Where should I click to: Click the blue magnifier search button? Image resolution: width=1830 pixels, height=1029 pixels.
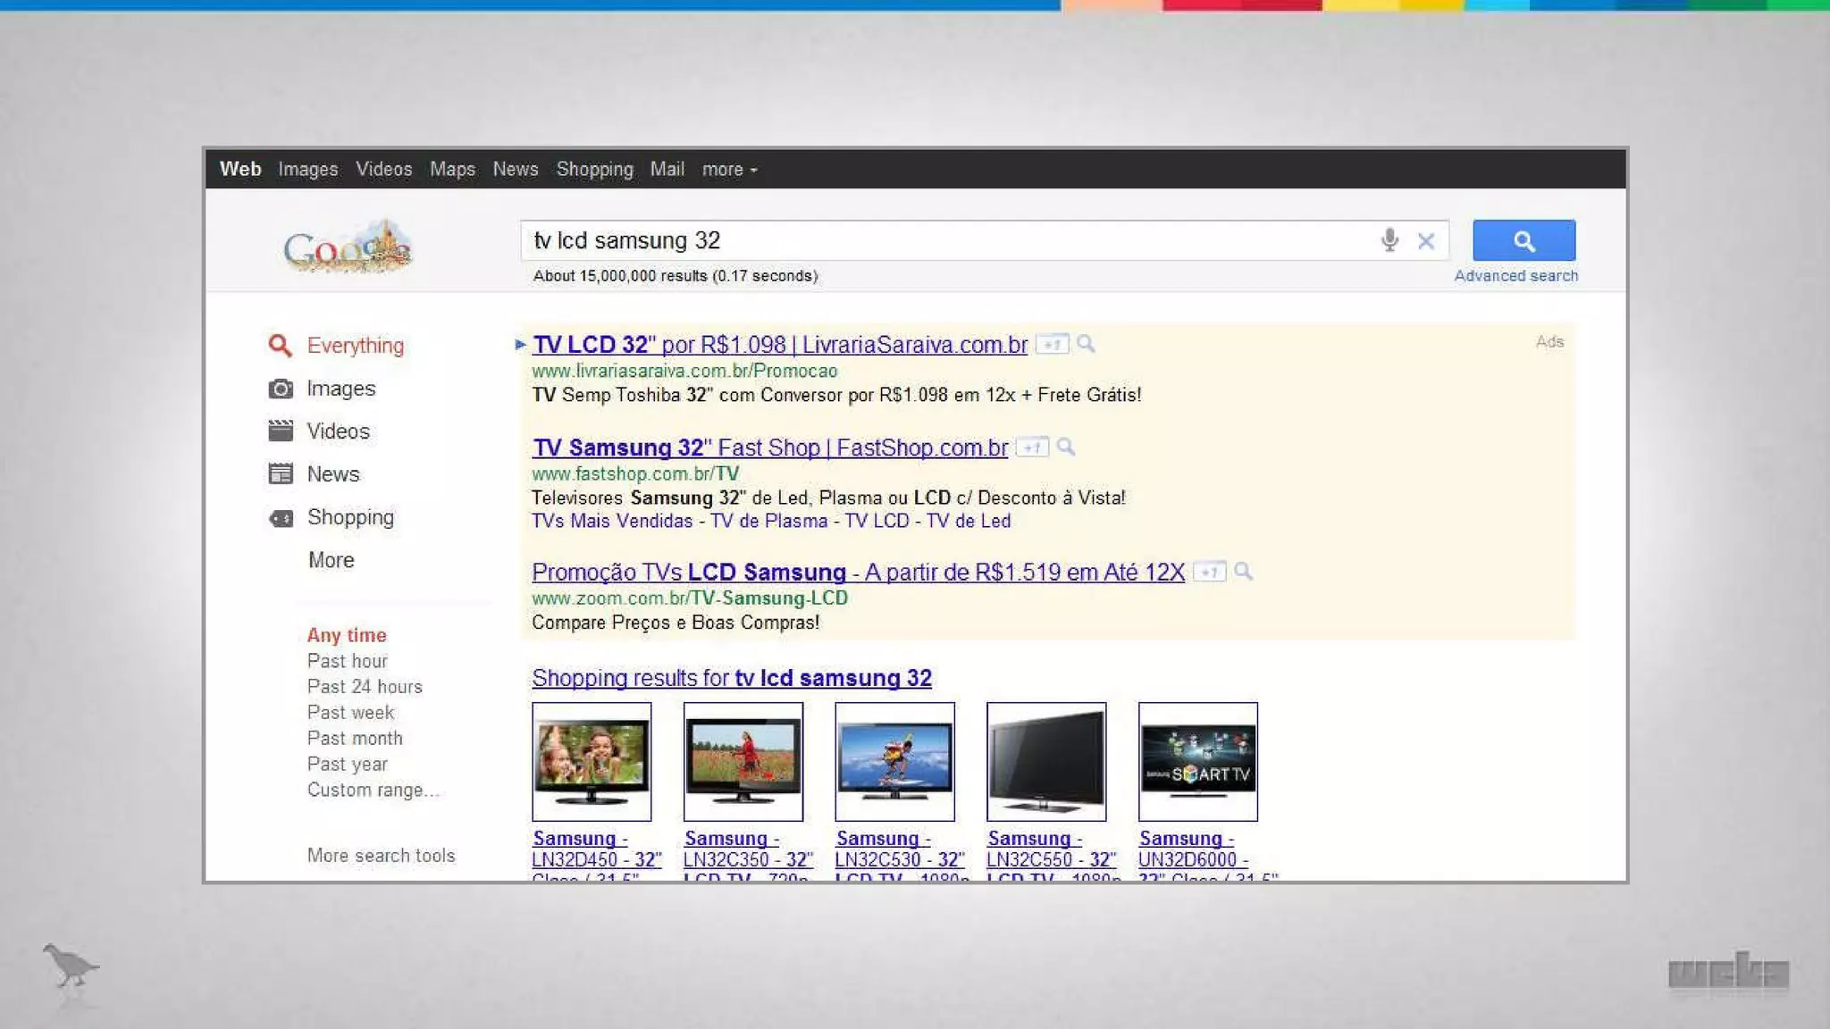click(1524, 240)
